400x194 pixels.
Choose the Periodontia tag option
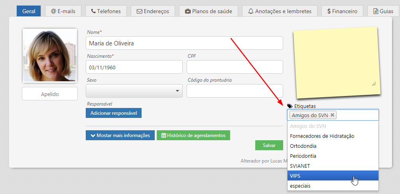point(333,156)
